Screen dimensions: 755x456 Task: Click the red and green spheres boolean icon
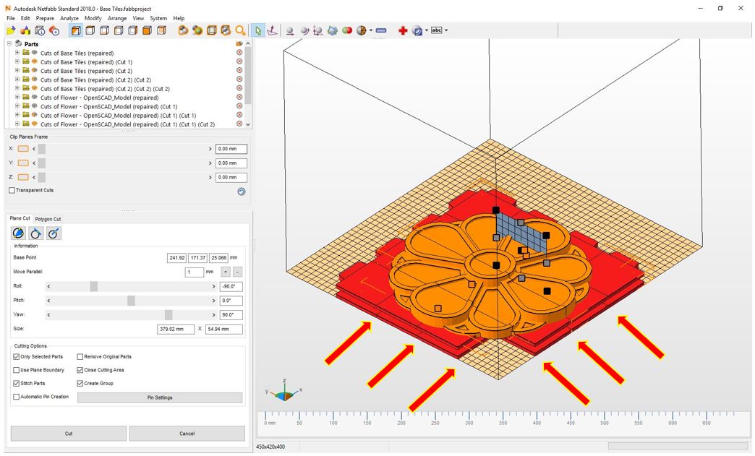click(347, 31)
